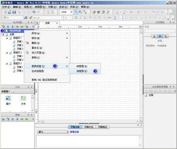Select the 图片 image widget
This screenshot has width=177, height=149.
8,100
